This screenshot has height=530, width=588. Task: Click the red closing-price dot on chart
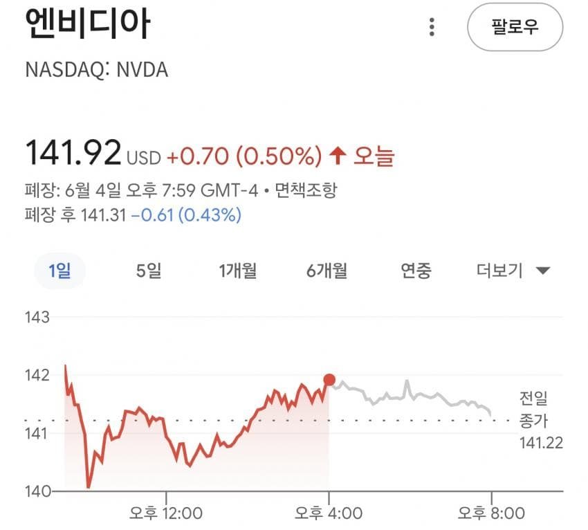[329, 380]
